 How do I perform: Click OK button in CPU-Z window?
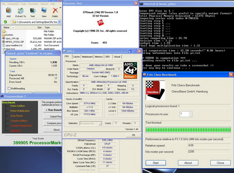tap(134, 135)
